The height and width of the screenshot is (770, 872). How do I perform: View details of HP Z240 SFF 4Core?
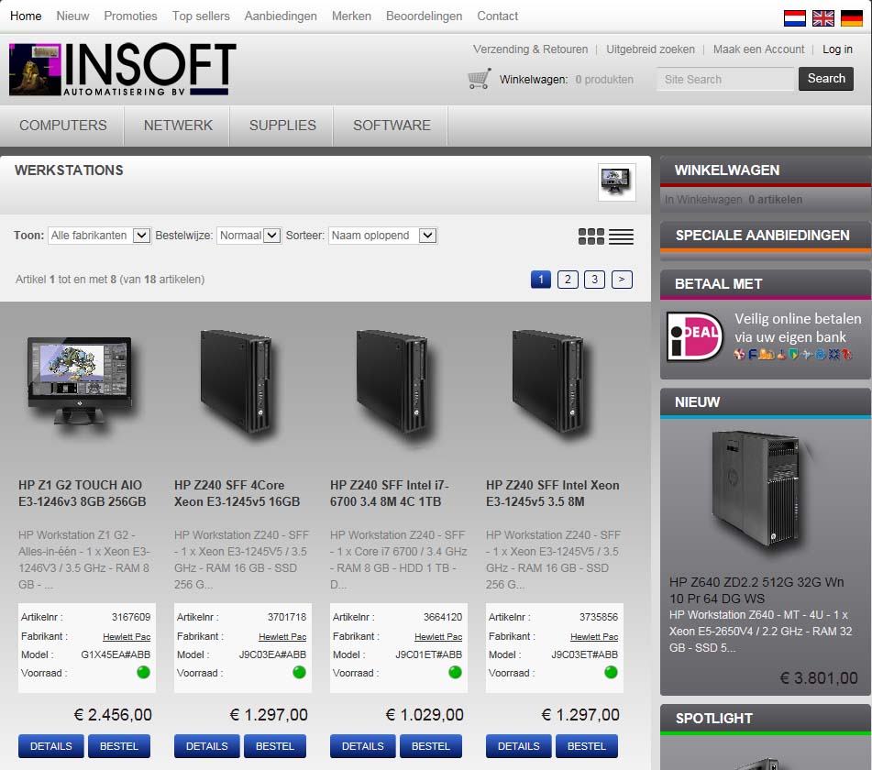[x=207, y=746]
